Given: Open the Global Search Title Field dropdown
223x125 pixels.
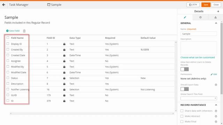Looking at the screenshot, I should click(199, 98).
